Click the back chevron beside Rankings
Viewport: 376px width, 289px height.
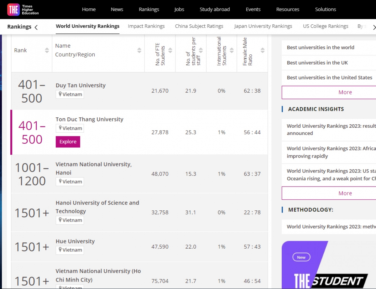pyautogui.click(x=36, y=27)
